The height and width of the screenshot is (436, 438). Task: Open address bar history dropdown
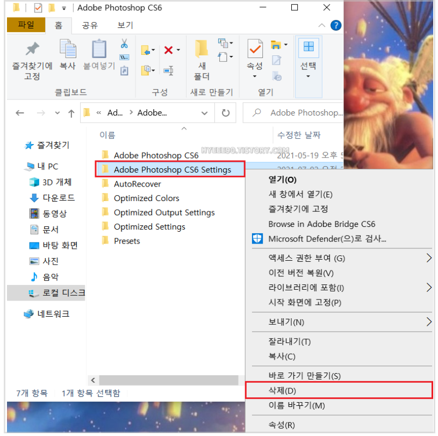204,113
